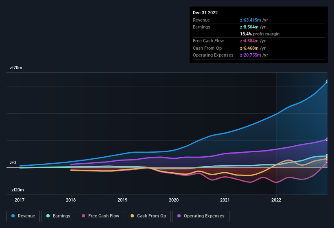
Task: Toggle the Revenue series legend button
Action: click(x=23, y=216)
